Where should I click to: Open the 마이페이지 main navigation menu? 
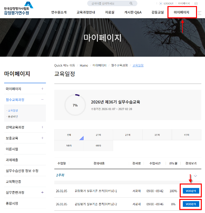(x=182, y=12)
